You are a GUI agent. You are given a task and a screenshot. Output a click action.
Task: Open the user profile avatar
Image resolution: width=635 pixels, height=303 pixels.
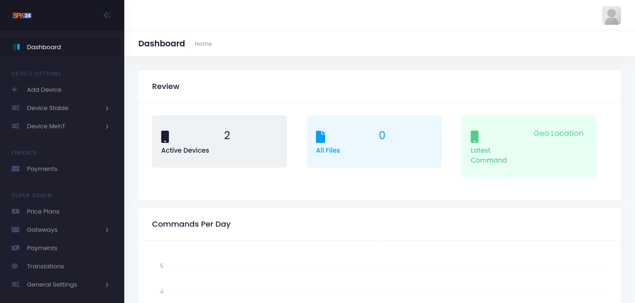[611, 15]
